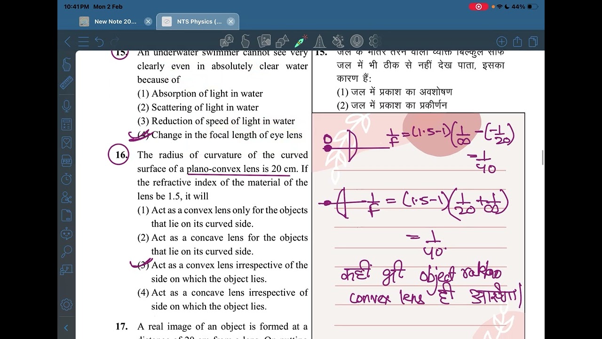This screenshot has width=602, height=339.
Task: Open the calculator in sidebar
Action: pyautogui.click(x=67, y=124)
